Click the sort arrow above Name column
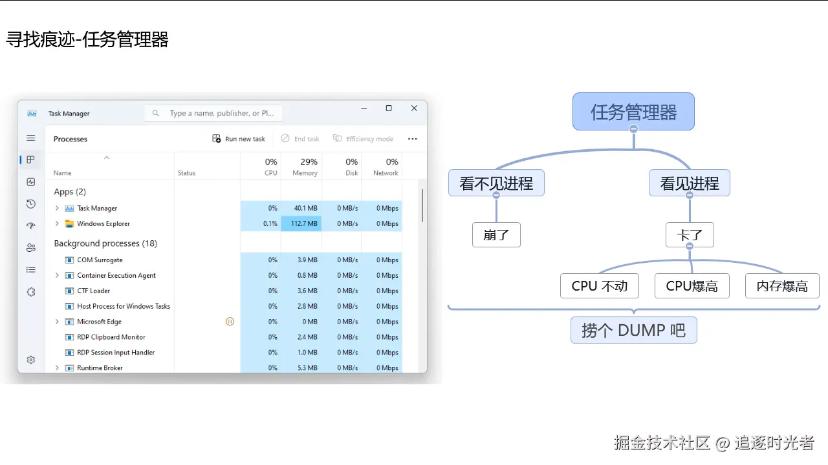 pyautogui.click(x=107, y=158)
